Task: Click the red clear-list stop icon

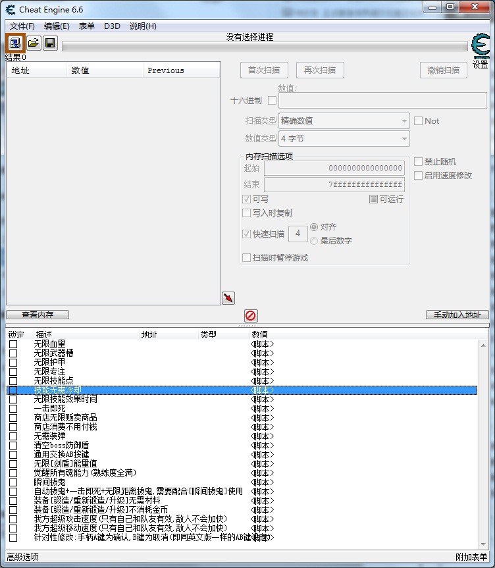Action: [251, 315]
